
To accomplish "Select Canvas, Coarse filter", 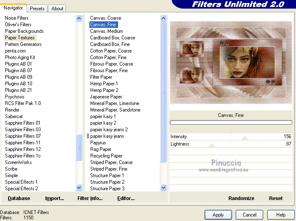I will [106, 18].
